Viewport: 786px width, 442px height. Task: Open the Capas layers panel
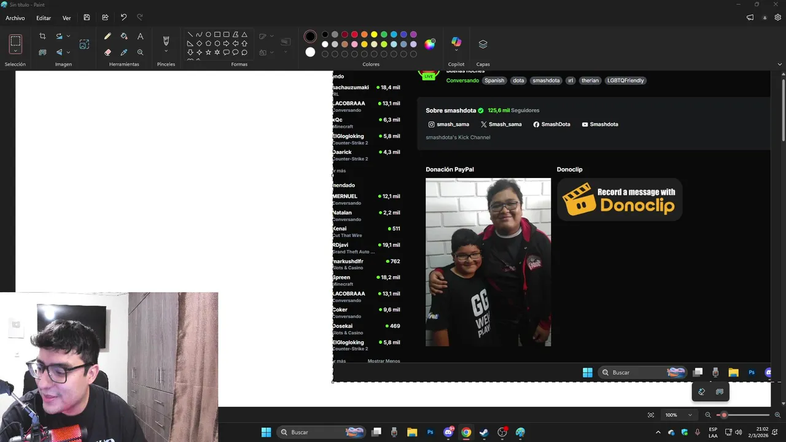point(483,44)
